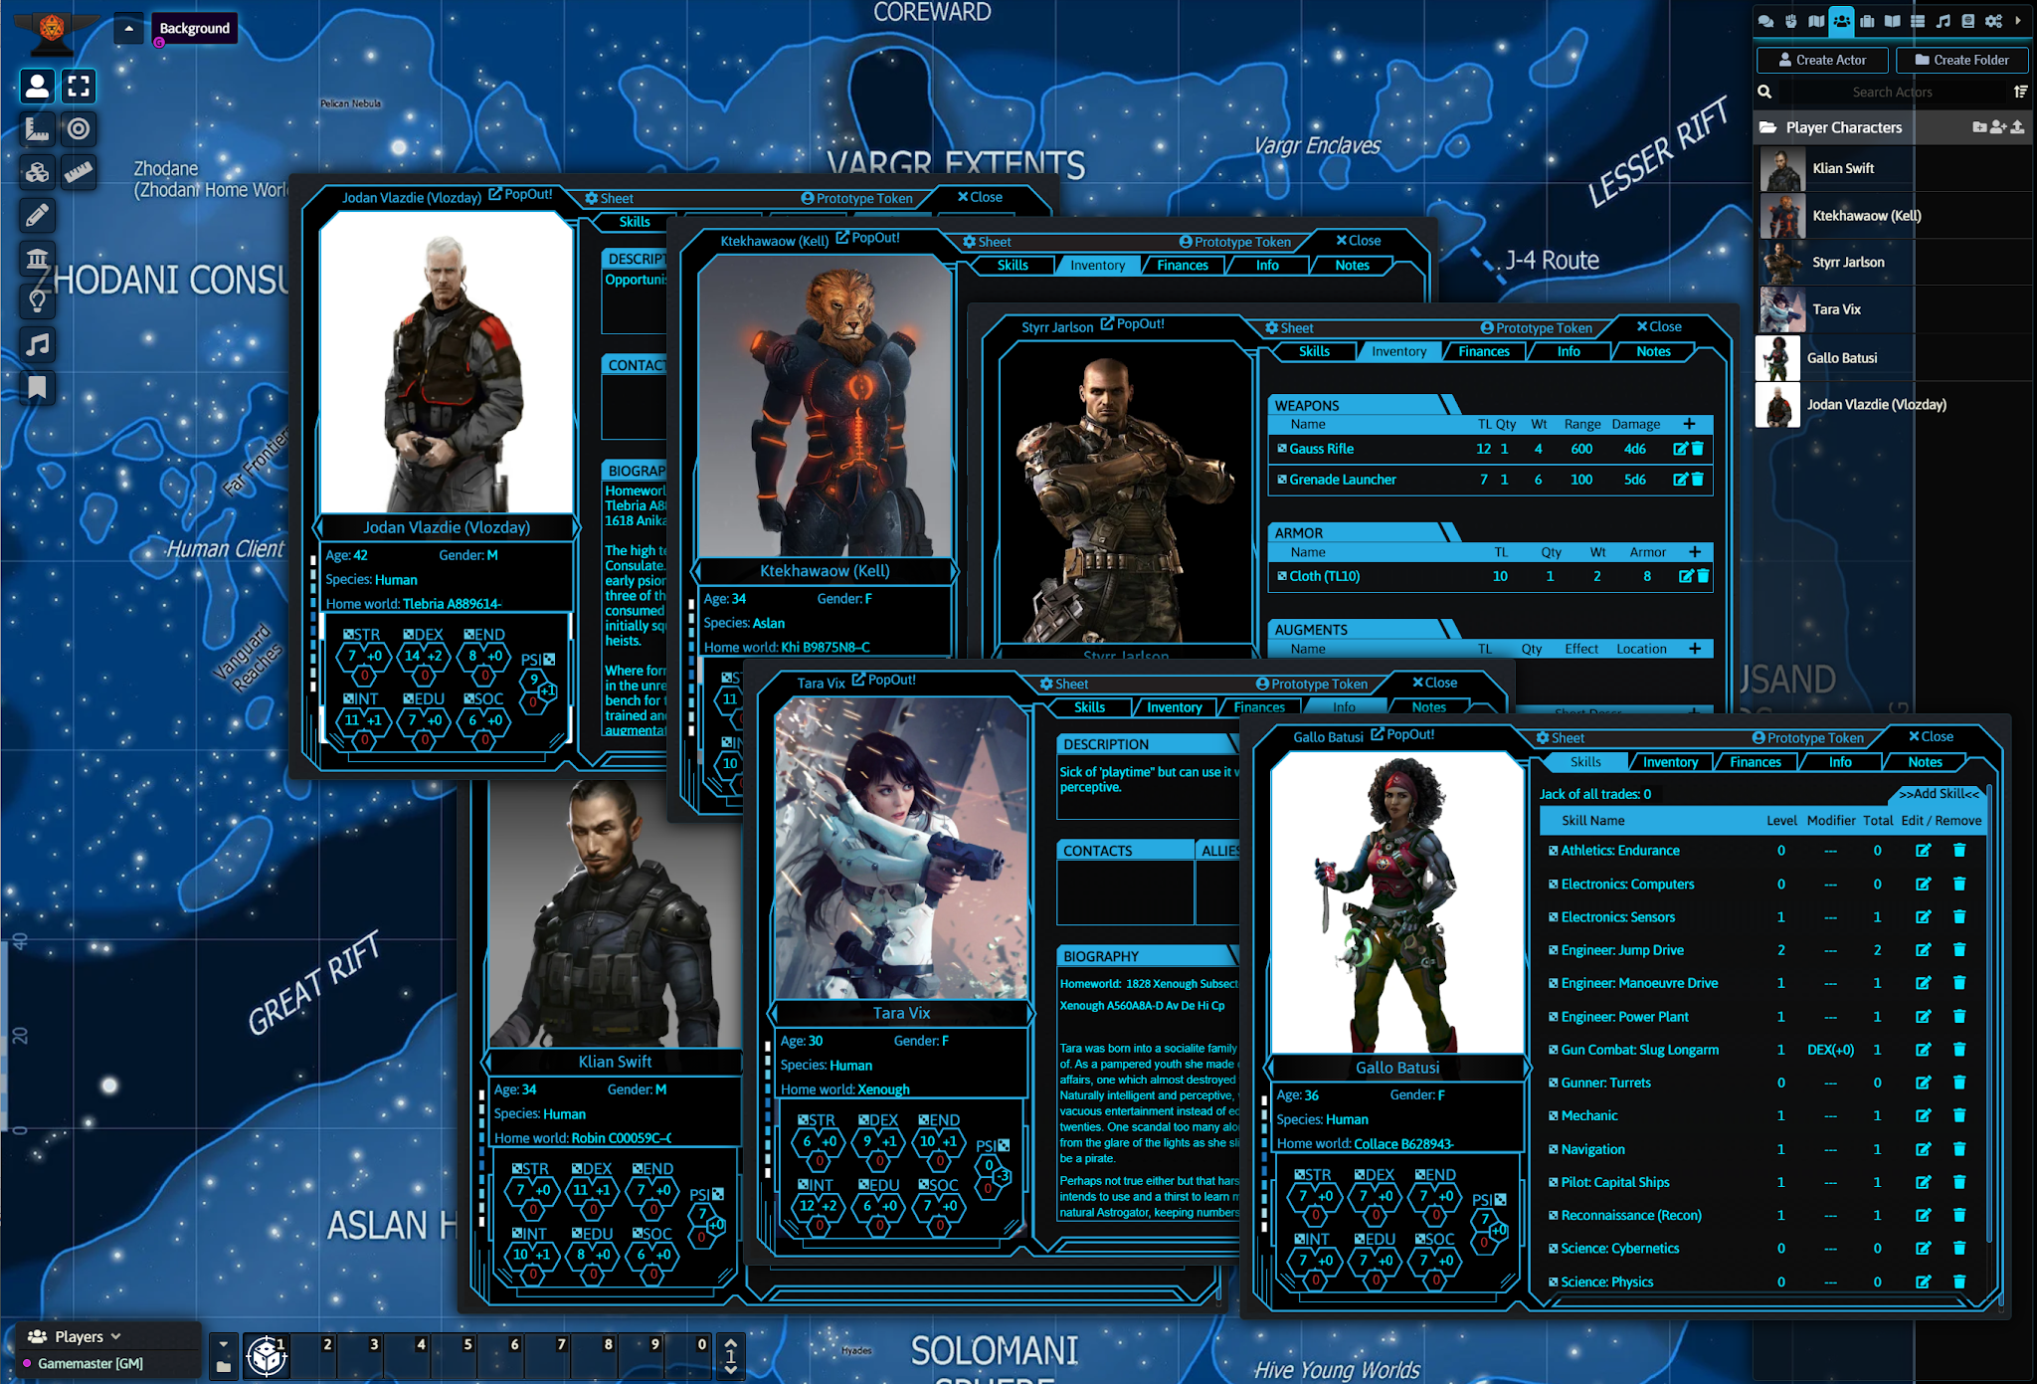Click the dice macro in hotbar slot 1
This screenshot has height=1384, width=2037.
tap(267, 1355)
